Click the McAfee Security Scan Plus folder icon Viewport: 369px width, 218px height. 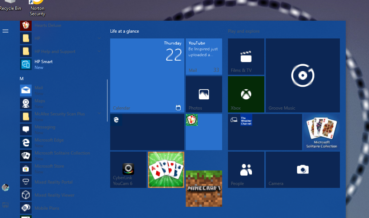tap(26, 116)
